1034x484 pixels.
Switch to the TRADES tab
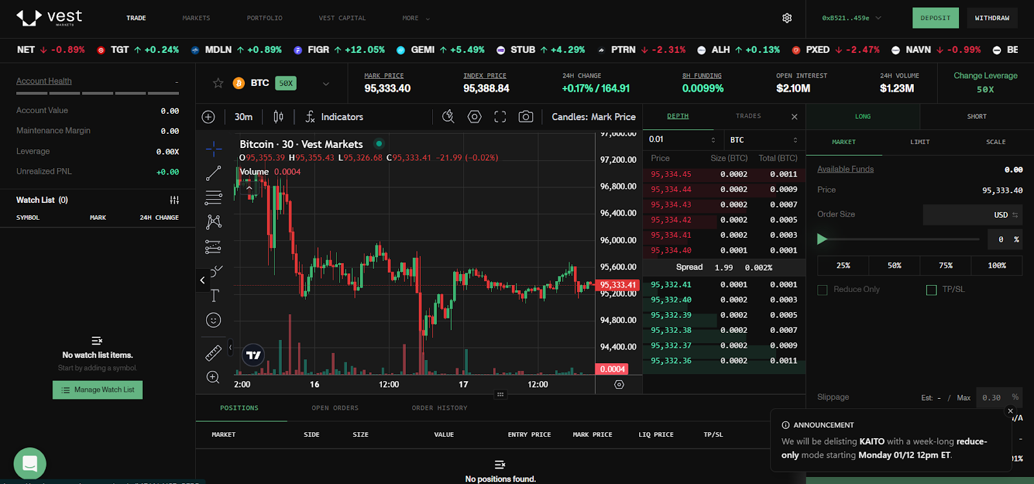point(748,116)
